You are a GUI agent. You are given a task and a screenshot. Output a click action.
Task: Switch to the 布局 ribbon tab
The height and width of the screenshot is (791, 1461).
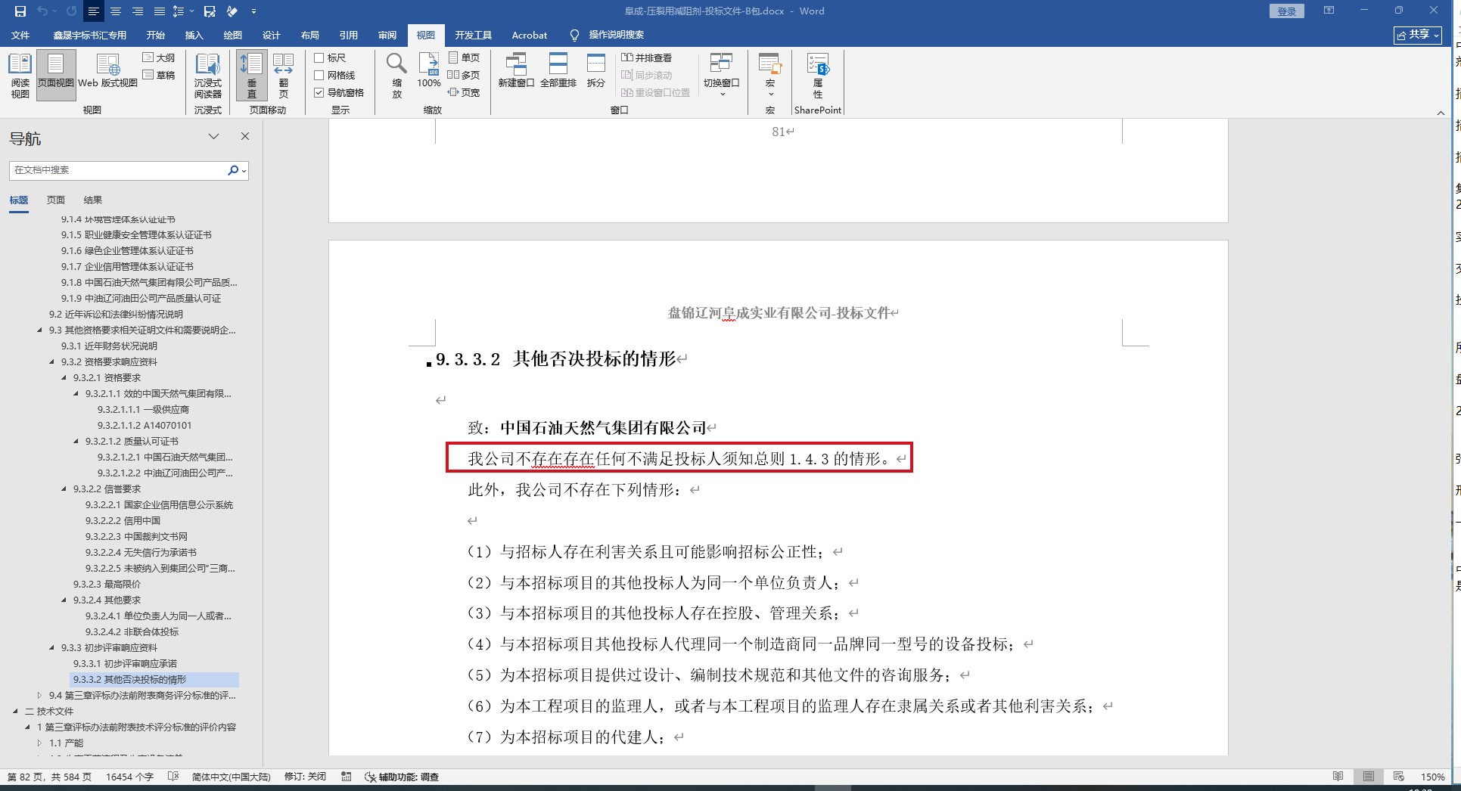pos(309,35)
